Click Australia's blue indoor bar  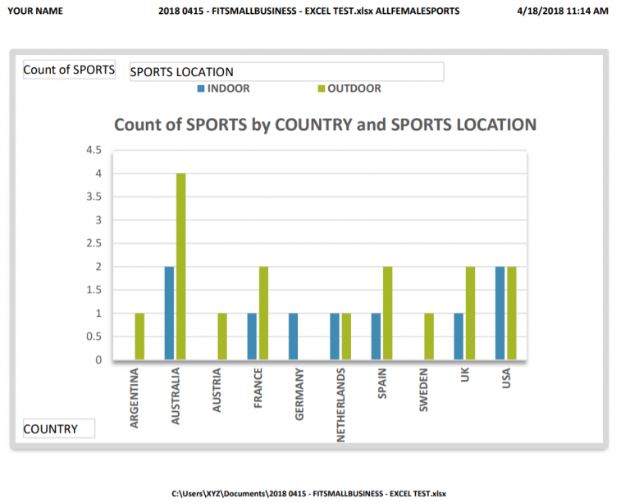point(170,313)
